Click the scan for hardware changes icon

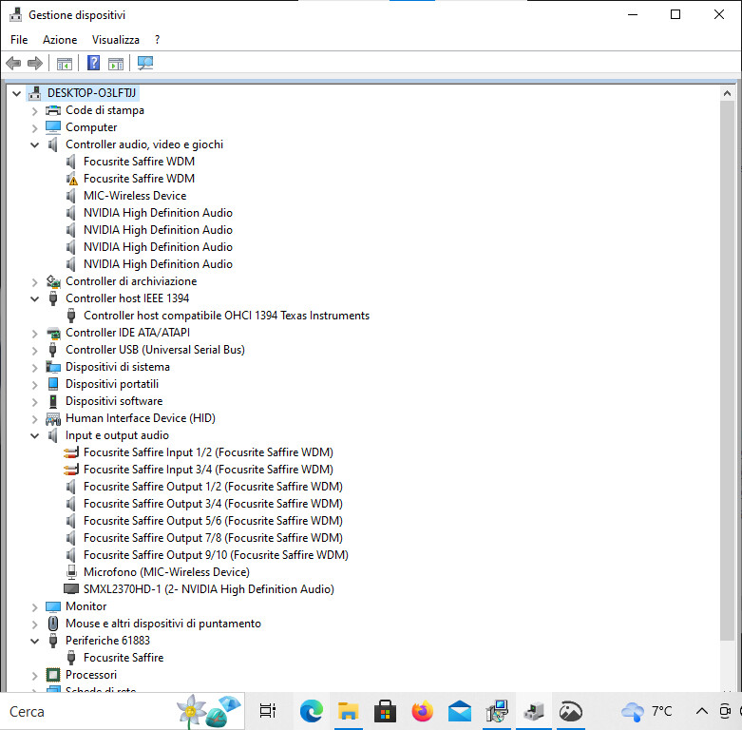click(145, 63)
